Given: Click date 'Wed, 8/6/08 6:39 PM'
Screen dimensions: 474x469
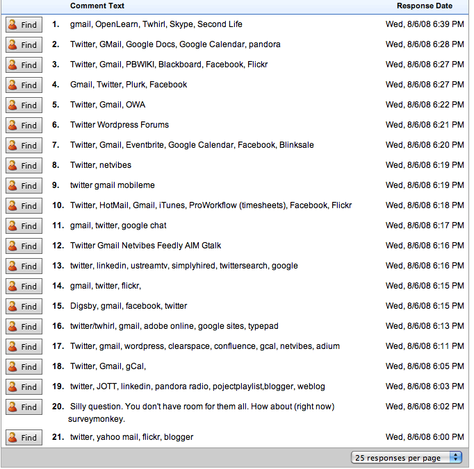Looking at the screenshot, I should tap(425, 24).
